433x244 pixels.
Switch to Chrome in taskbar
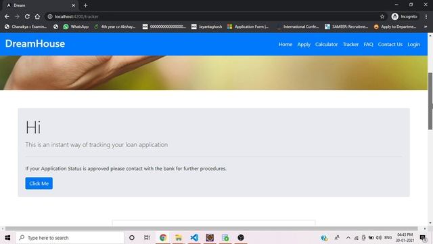tap(163, 238)
